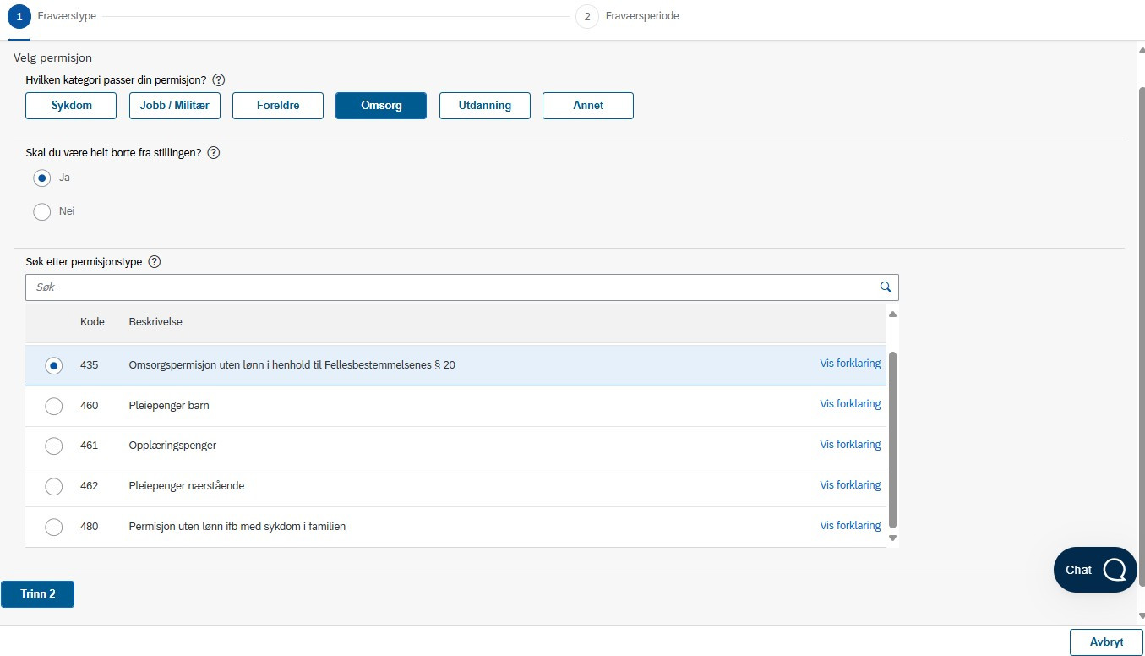Choose the Utdanning category

tap(484, 106)
